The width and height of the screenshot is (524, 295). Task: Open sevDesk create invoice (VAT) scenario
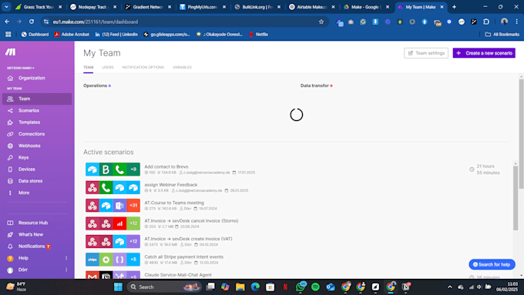pyautogui.click(x=188, y=239)
